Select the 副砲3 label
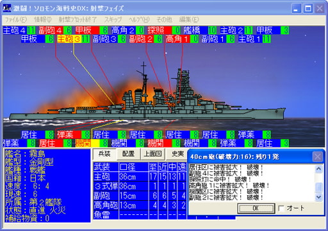The width and height of the screenshot is (328, 231). coord(110,39)
